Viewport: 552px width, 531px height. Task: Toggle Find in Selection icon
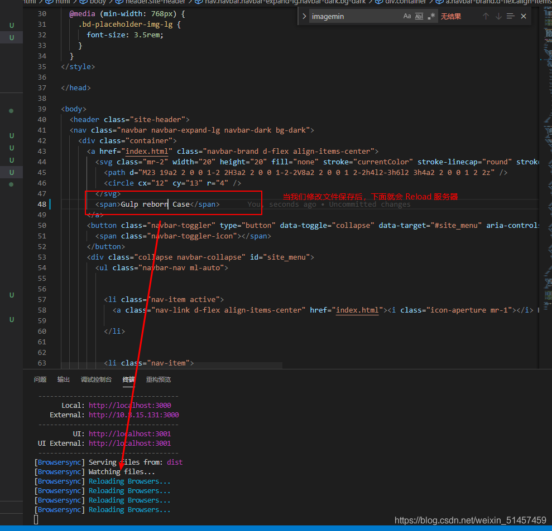click(511, 16)
